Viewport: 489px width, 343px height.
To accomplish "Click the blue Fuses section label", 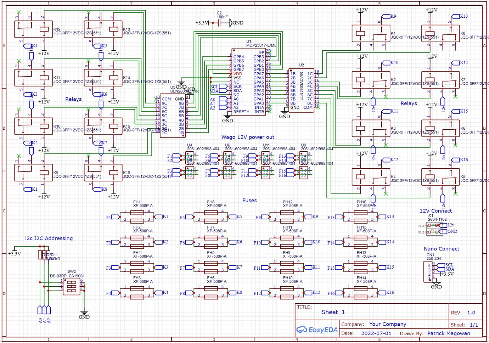I will [x=249, y=200].
